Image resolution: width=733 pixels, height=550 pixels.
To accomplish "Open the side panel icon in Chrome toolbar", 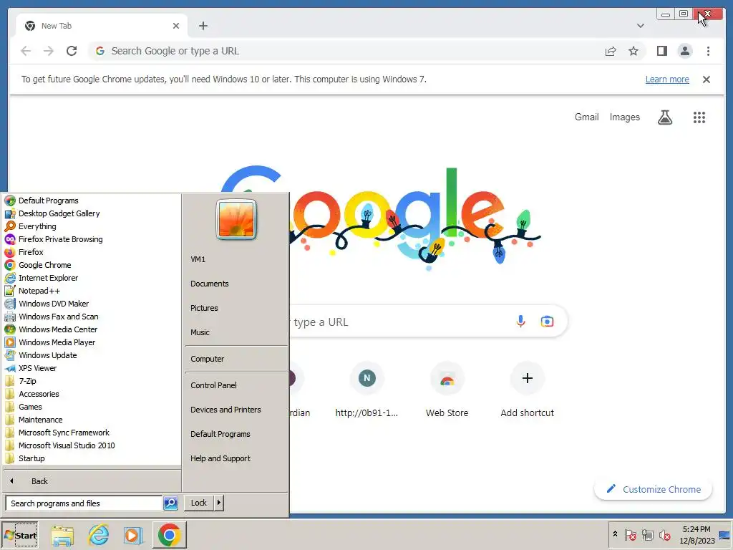I will [662, 51].
